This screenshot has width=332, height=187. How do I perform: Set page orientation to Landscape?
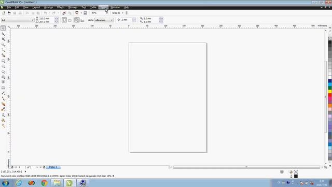[x=70, y=20]
